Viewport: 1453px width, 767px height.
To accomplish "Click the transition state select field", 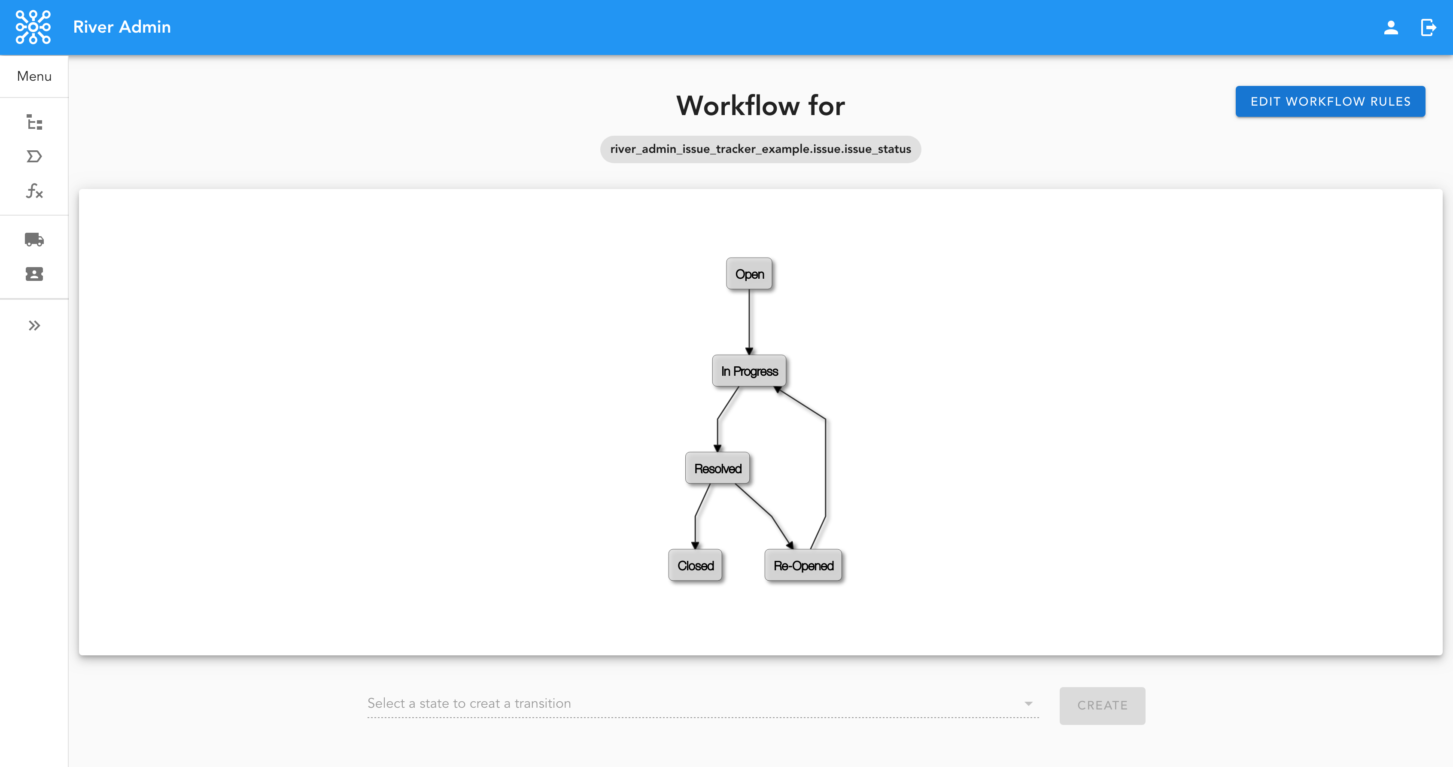I will [694, 703].
